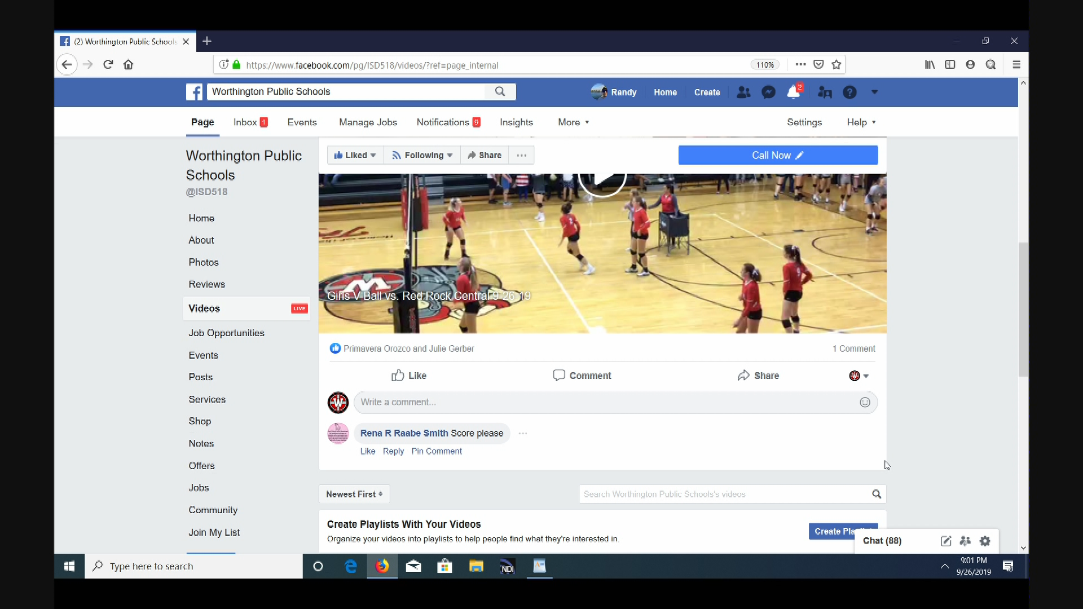Image resolution: width=1083 pixels, height=609 pixels.
Task: Open page actions ellipsis beside Share
Action: [522, 155]
